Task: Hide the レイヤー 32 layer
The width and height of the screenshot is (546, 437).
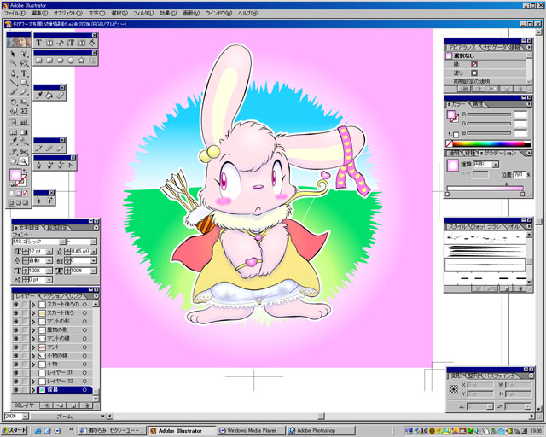Action: point(15,382)
